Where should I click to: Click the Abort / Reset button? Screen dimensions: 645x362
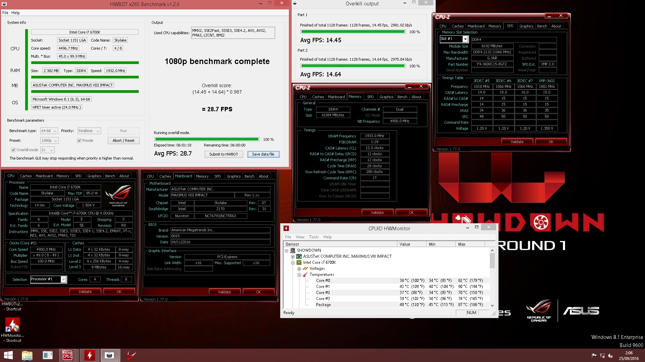124,140
